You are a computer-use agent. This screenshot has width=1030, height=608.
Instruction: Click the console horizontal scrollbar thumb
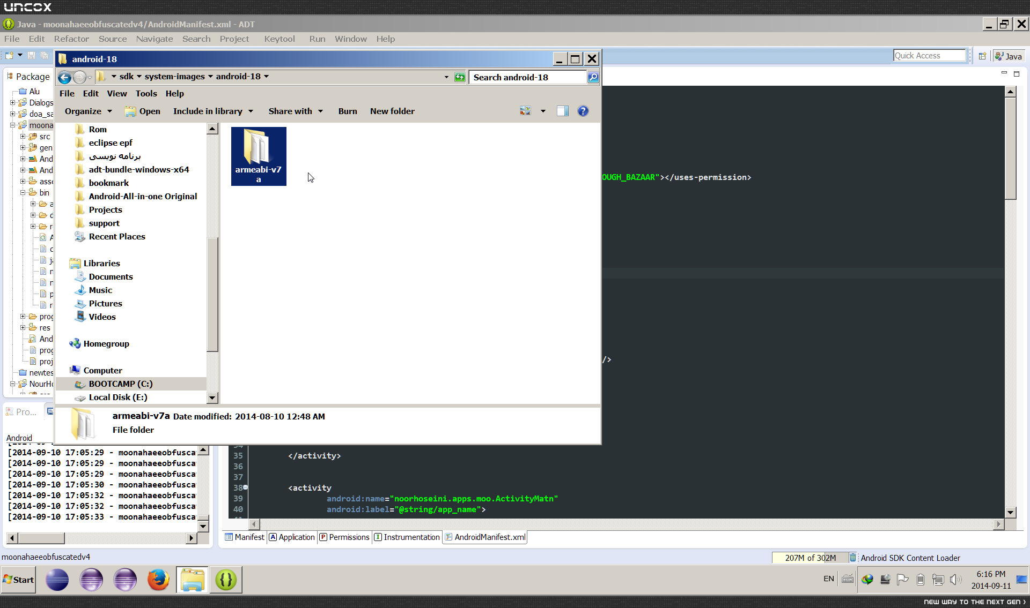point(40,538)
